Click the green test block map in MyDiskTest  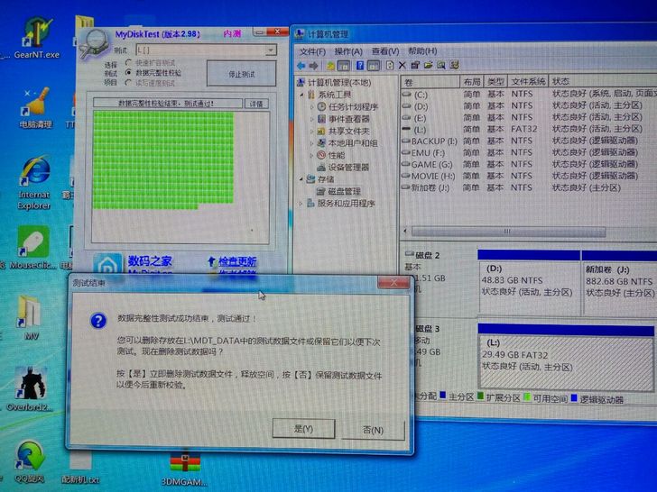(x=163, y=159)
